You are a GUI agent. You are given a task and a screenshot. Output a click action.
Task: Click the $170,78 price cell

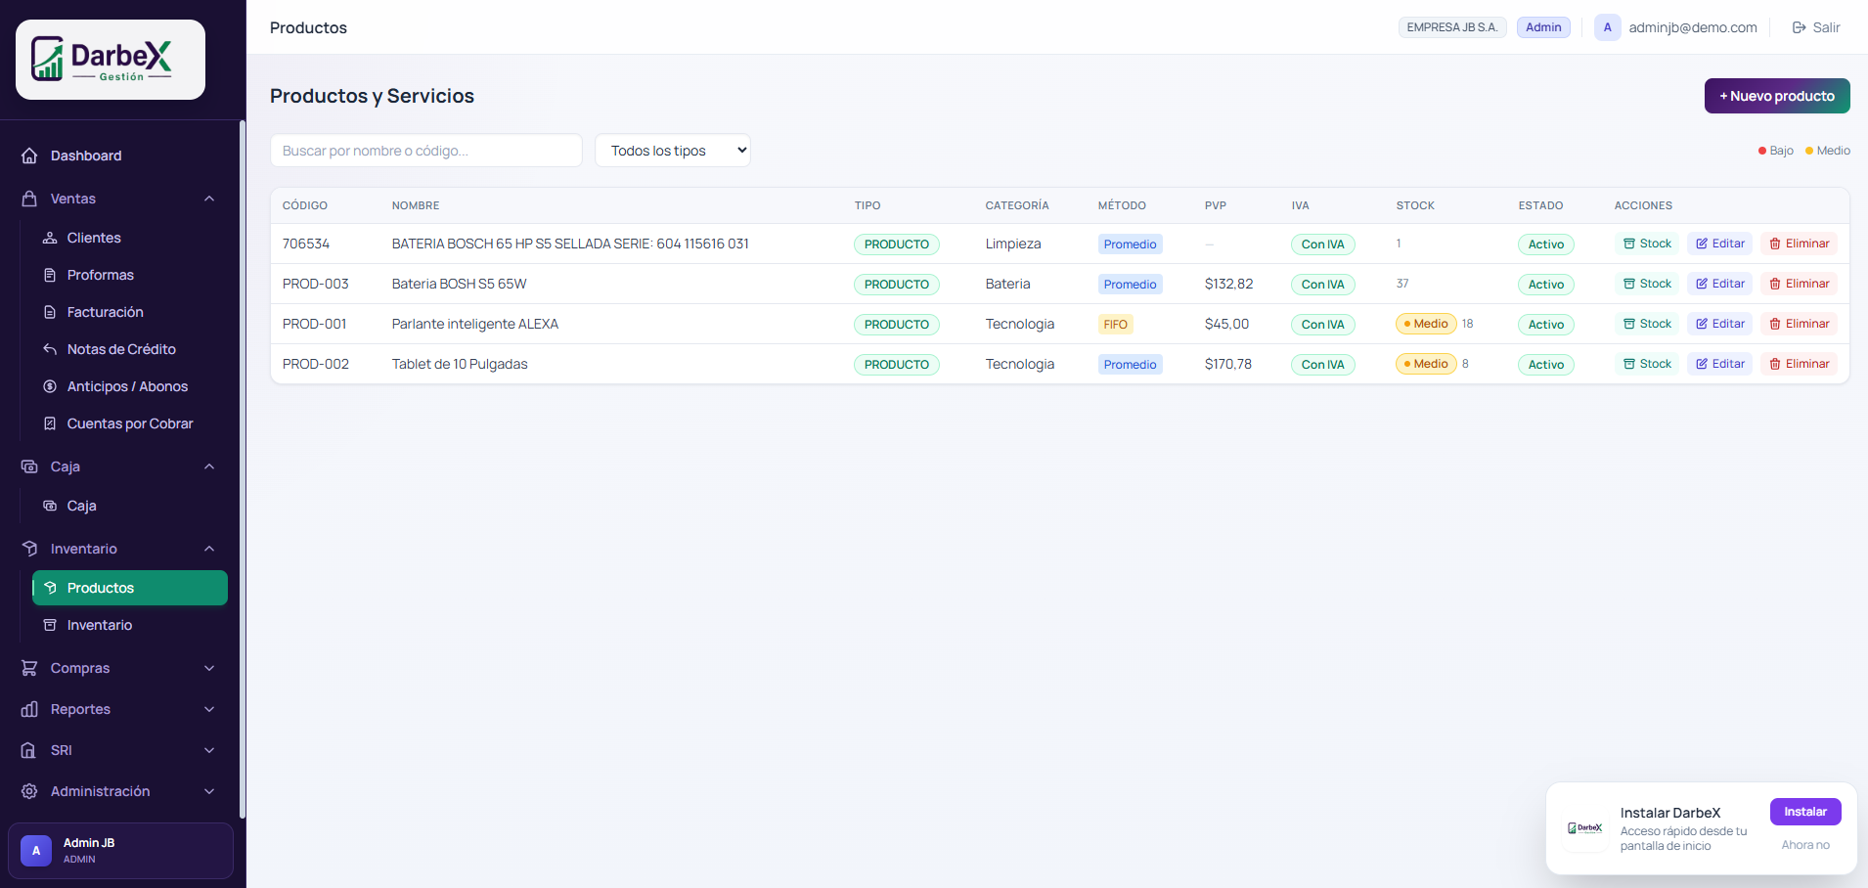[1228, 364]
